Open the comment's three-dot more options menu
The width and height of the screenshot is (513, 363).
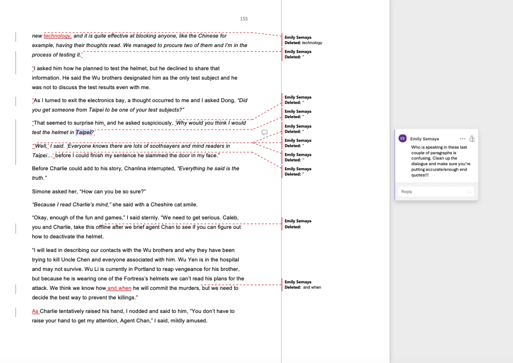coord(462,139)
